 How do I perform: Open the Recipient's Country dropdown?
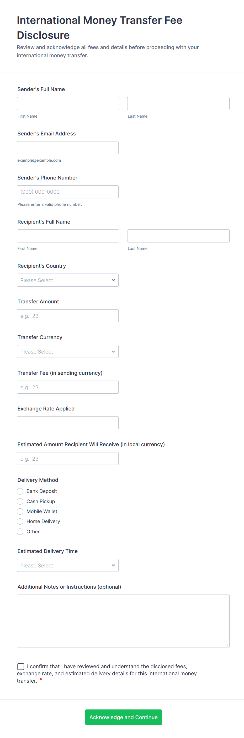pyautogui.click(x=68, y=280)
